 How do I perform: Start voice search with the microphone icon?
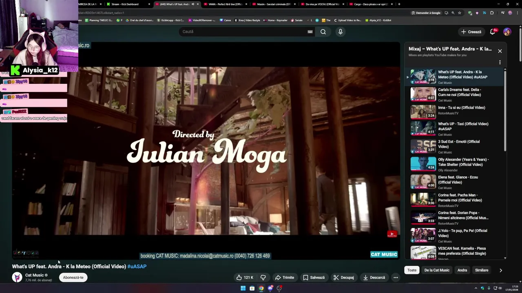[341, 32]
